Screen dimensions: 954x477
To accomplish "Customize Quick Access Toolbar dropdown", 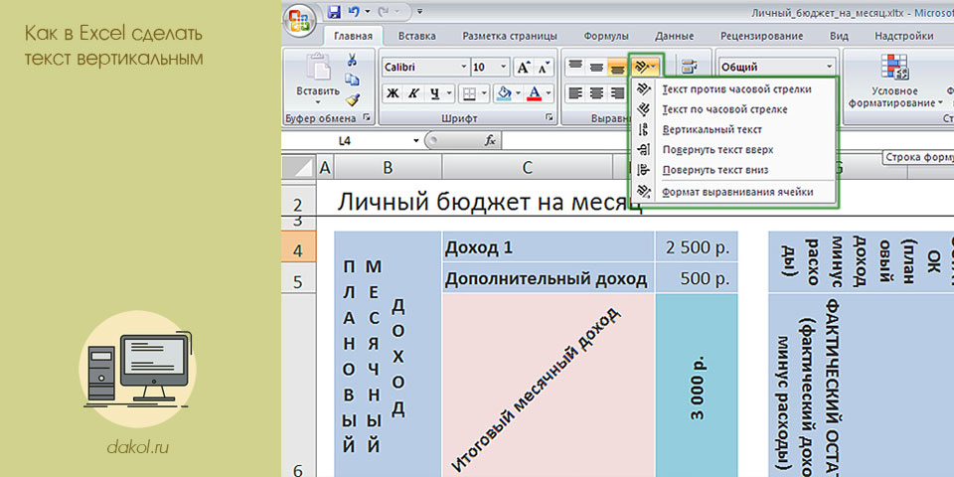I will tap(419, 12).
